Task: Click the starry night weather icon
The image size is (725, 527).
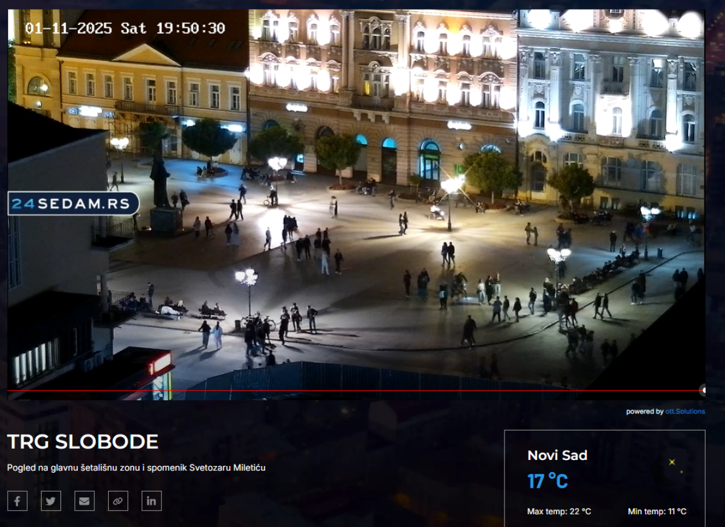Action: point(674,464)
